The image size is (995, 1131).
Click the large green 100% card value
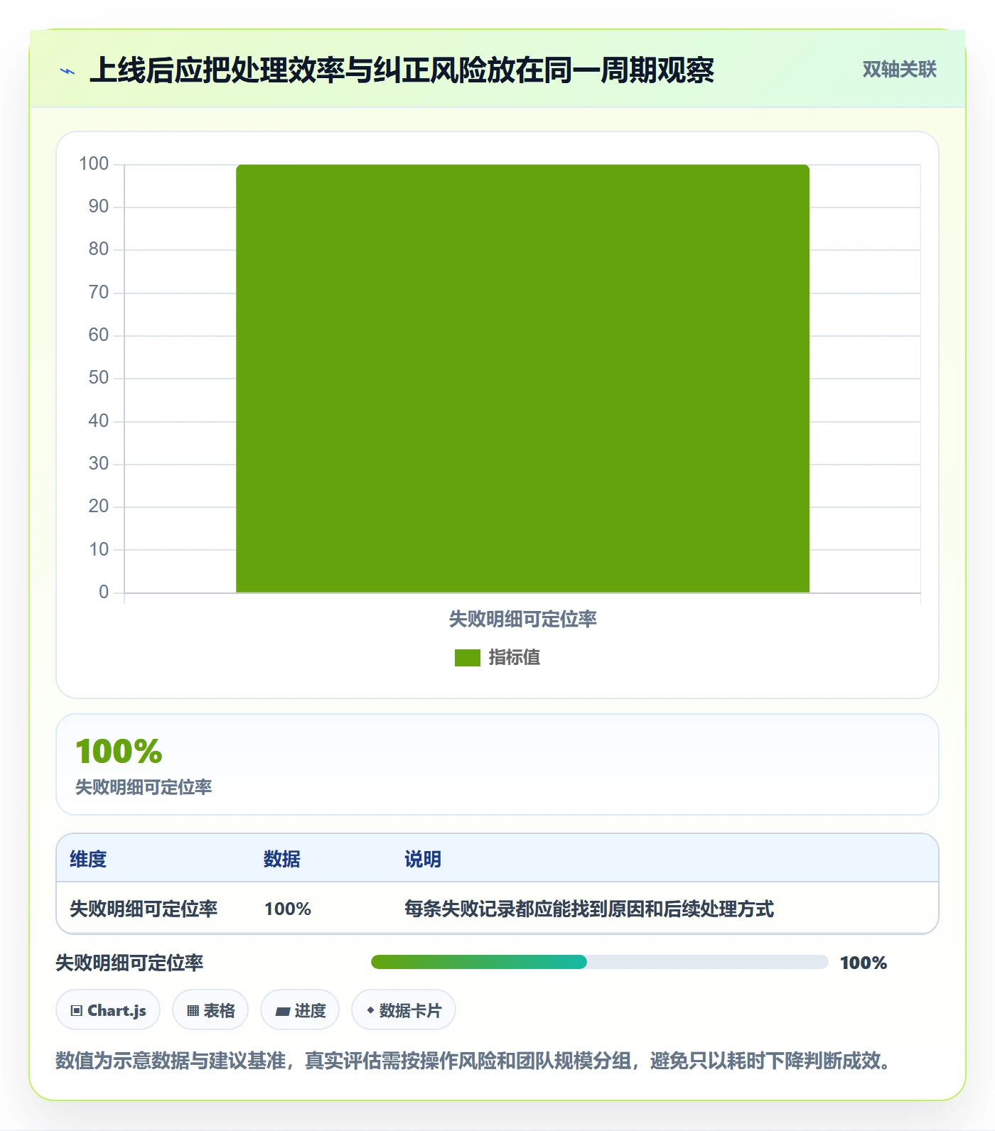point(119,751)
